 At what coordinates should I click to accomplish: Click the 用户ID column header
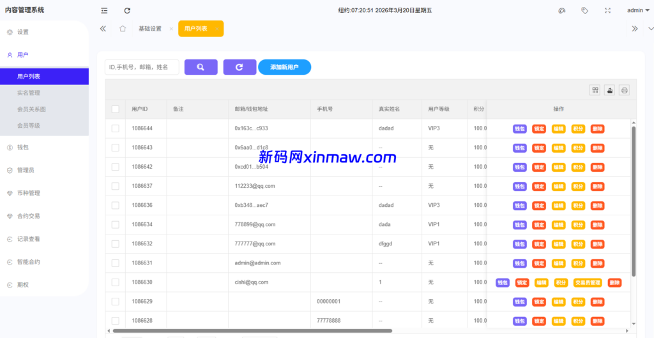click(x=140, y=109)
